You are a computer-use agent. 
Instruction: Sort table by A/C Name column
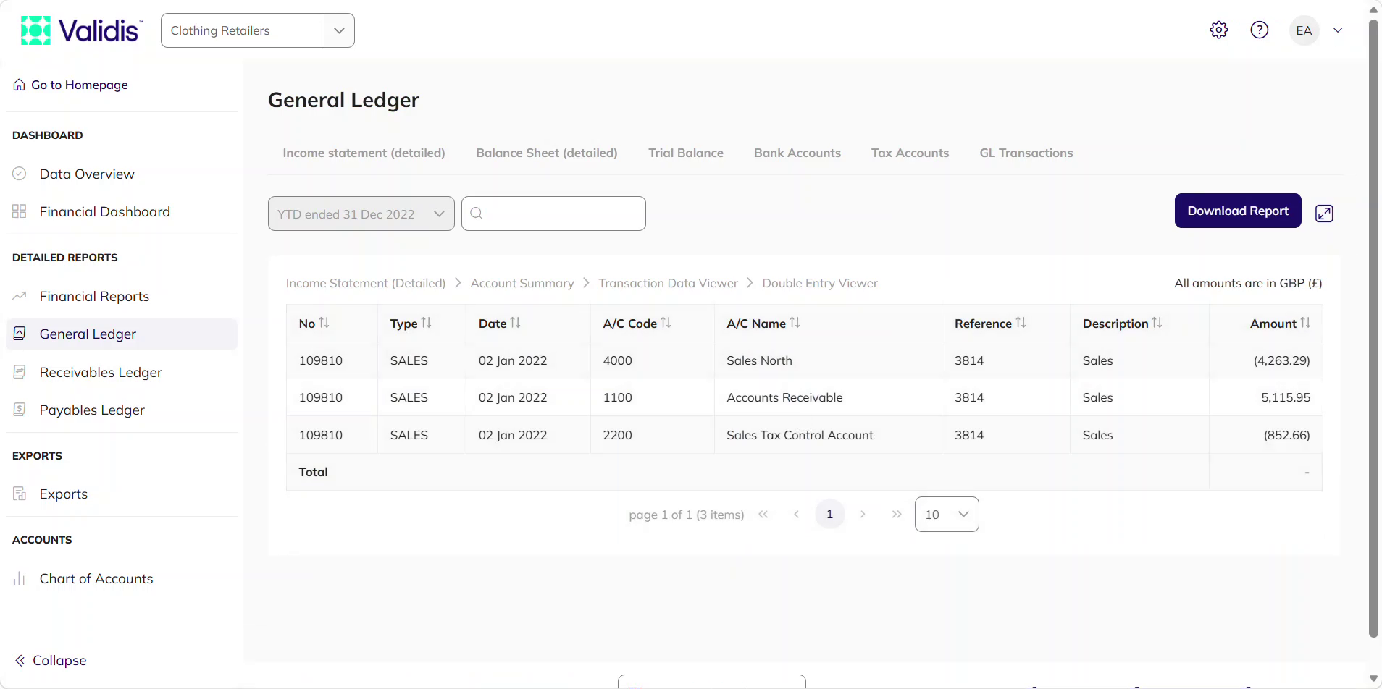(x=795, y=323)
